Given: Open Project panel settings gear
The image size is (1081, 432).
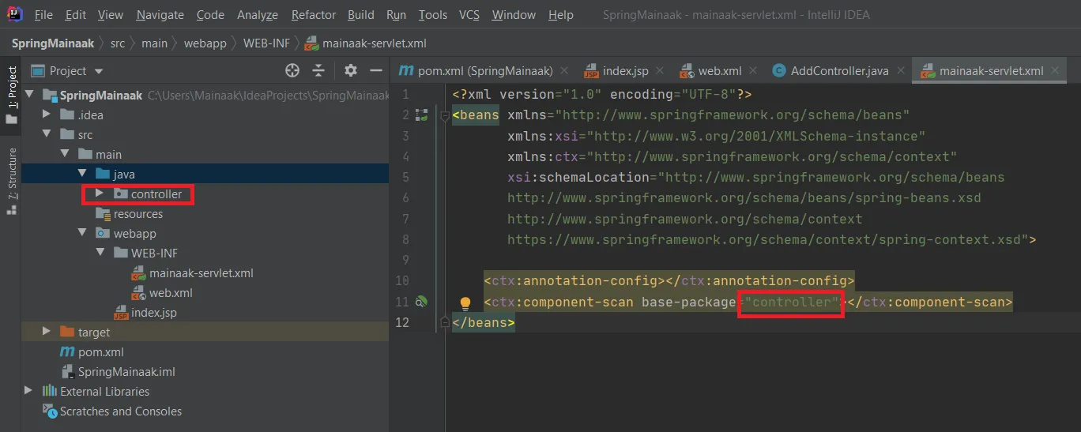Looking at the screenshot, I should [351, 70].
